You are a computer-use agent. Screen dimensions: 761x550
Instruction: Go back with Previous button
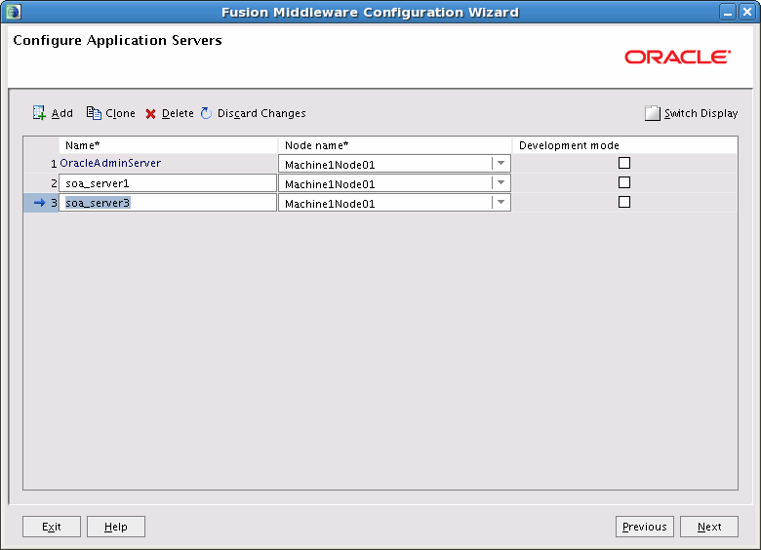[645, 527]
